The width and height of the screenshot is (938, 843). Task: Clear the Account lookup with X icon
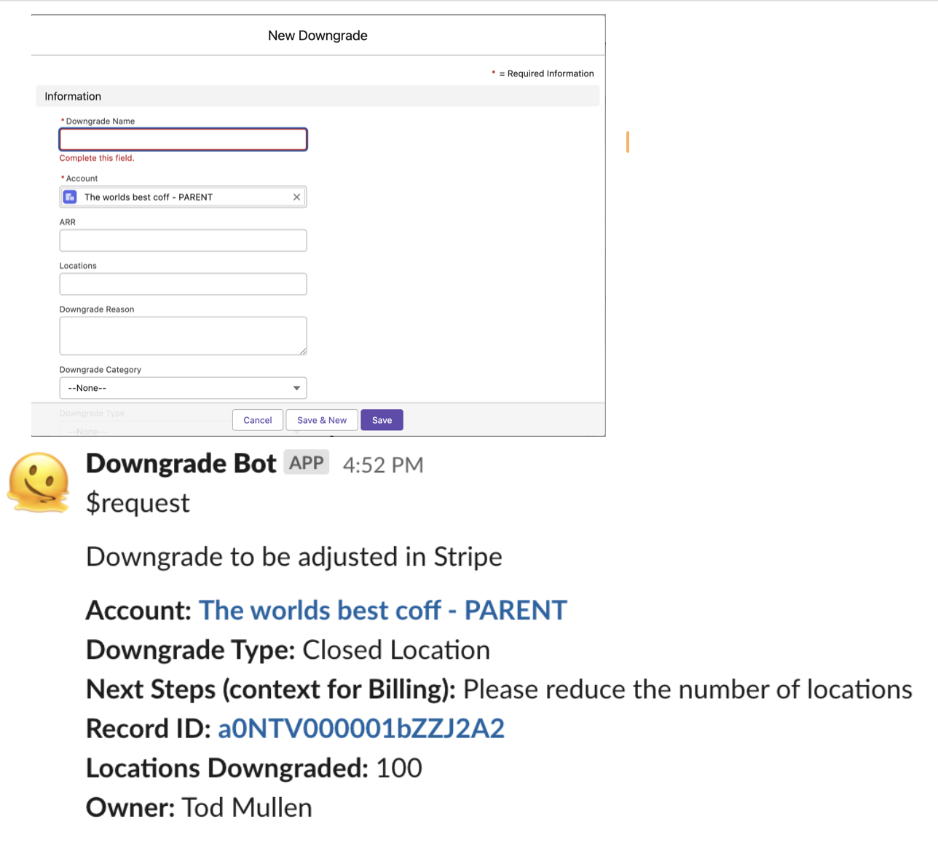click(x=296, y=197)
